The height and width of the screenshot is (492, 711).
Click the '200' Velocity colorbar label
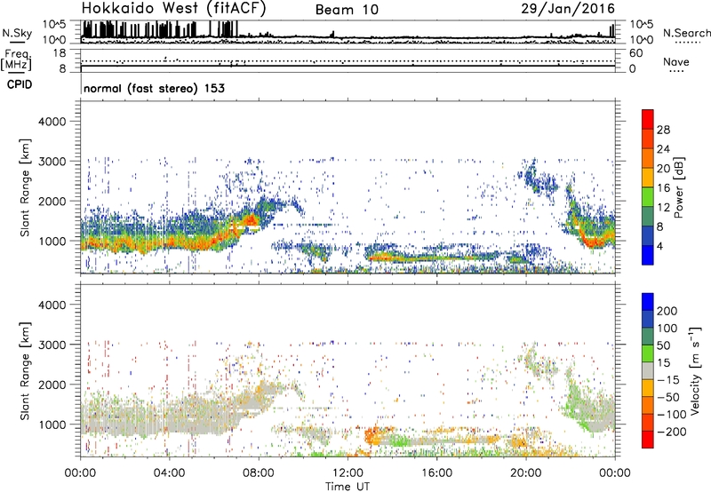[667, 311]
